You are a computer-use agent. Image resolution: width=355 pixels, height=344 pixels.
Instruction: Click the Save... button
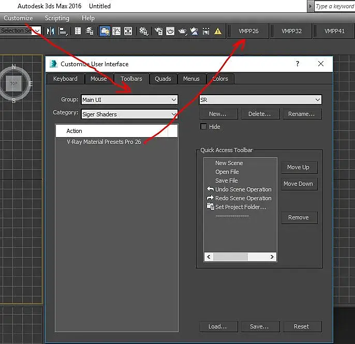pyautogui.click(x=260, y=326)
